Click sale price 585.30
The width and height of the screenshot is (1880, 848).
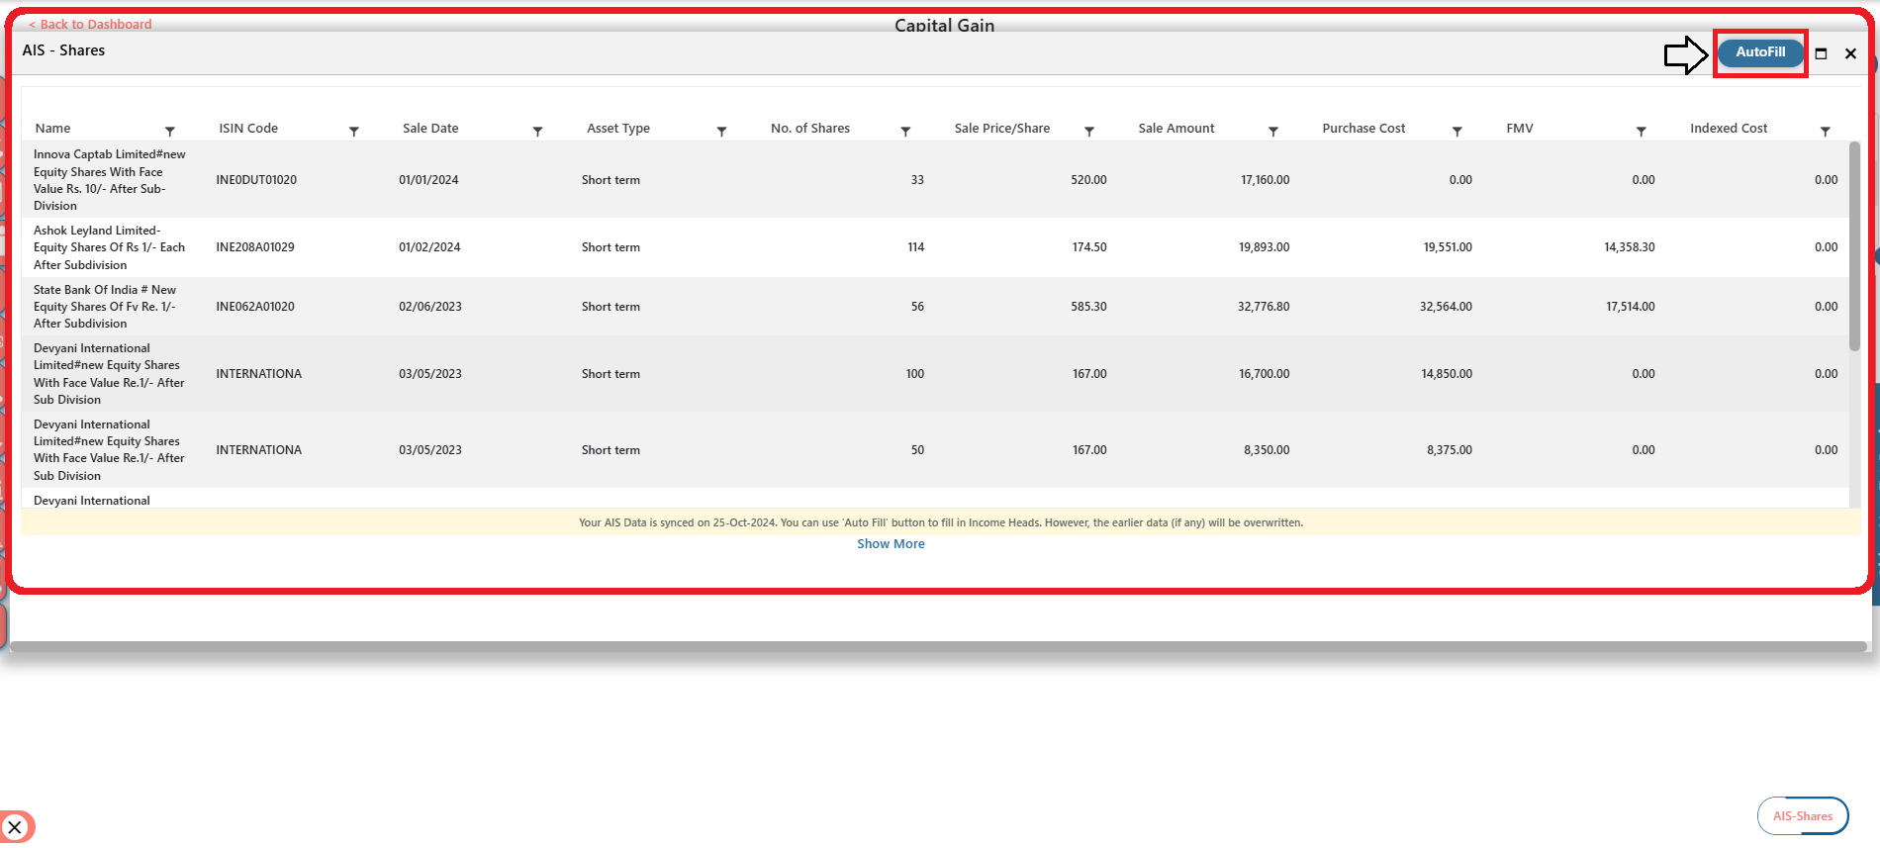[x=1088, y=307]
